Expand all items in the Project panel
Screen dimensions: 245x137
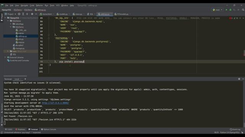click(23, 14)
